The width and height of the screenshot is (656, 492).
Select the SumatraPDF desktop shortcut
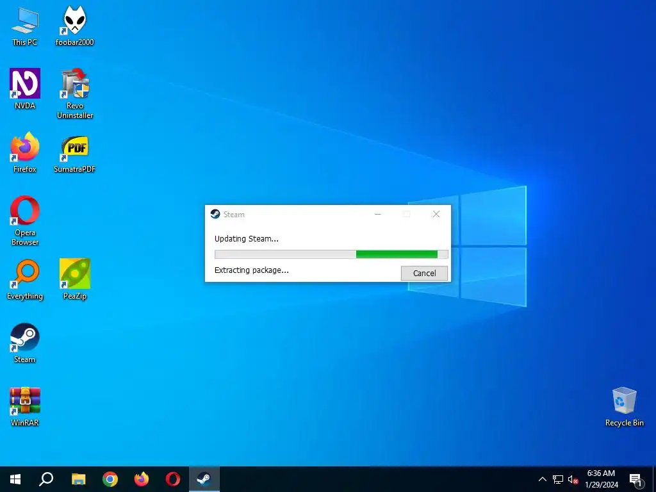[75, 152]
